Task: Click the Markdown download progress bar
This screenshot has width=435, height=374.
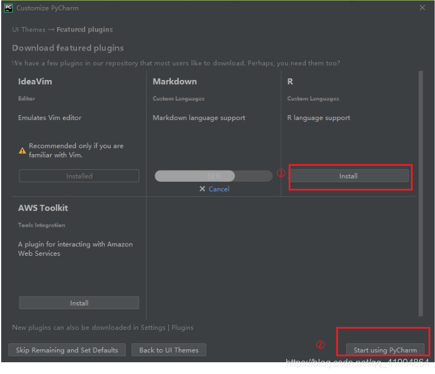Action: point(213,176)
